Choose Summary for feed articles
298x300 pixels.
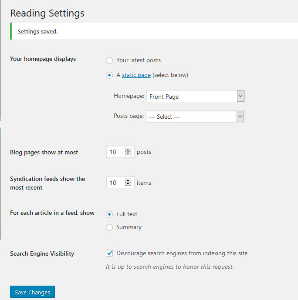coord(109,227)
